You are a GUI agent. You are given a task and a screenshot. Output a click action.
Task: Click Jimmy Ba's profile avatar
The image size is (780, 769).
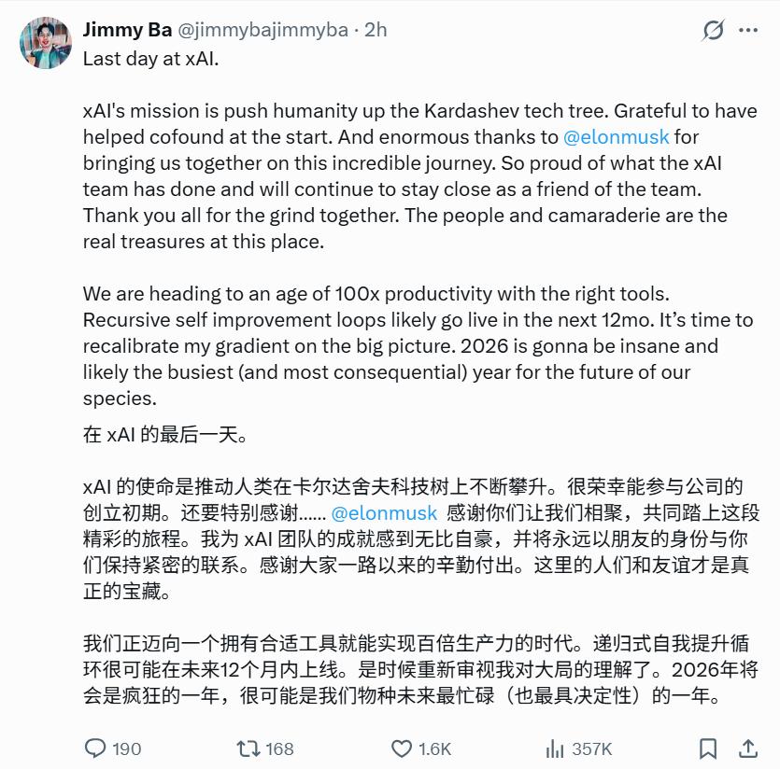point(45,43)
